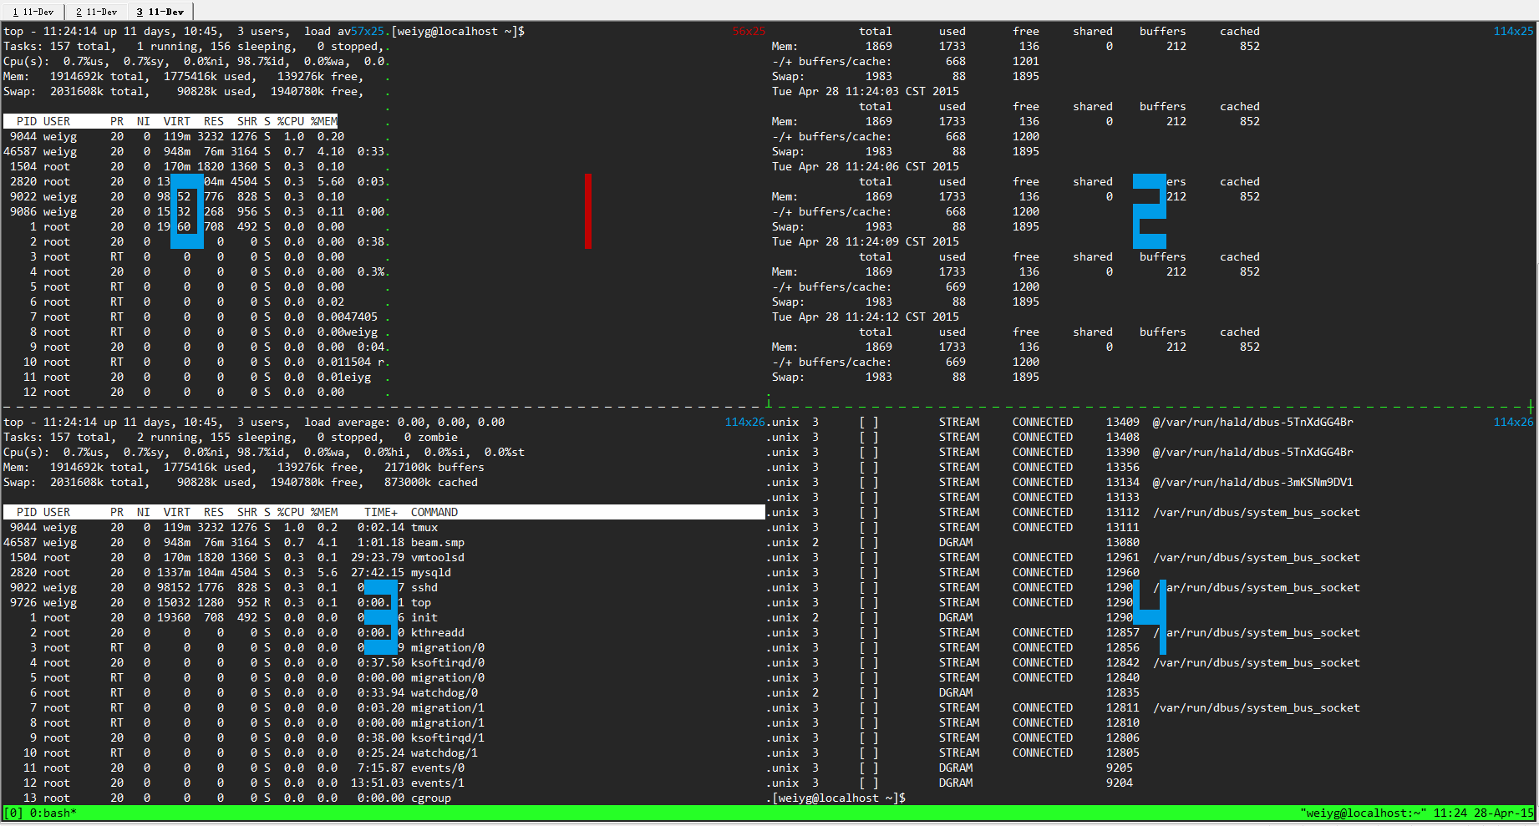Click the TIME+ column header
The height and width of the screenshot is (826, 1539).
tap(380, 512)
